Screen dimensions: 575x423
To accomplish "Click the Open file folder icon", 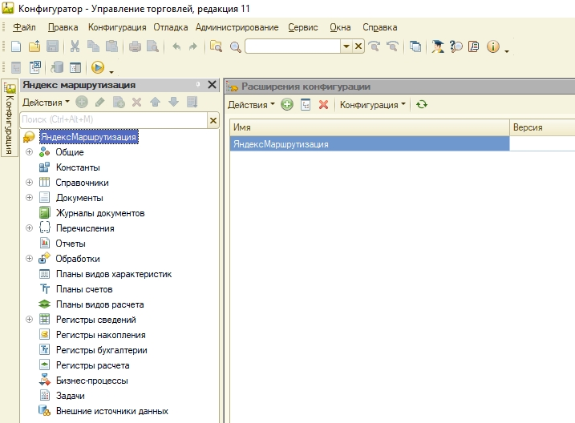I will 34,46.
